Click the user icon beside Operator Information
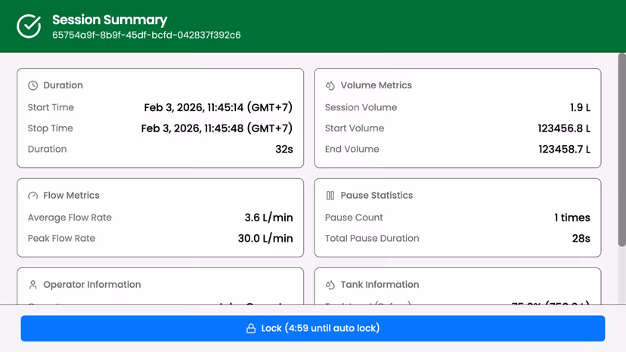626x352 pixels. (33, 285)
